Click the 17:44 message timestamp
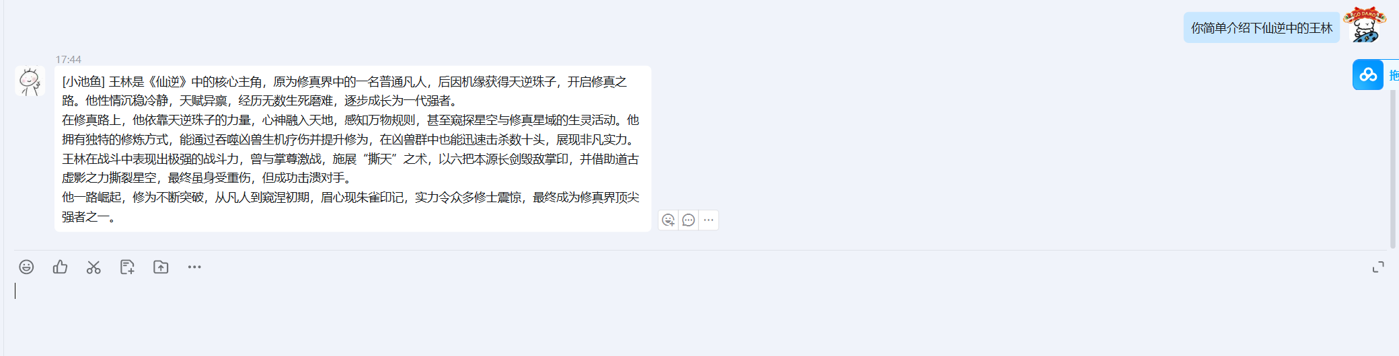This screenshot has width=1399, height=356. pyautogui.click(x=68, y=60)
